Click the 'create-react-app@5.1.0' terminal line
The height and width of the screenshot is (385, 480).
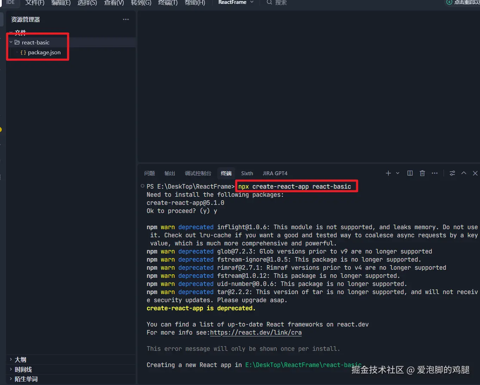point(185,203)
